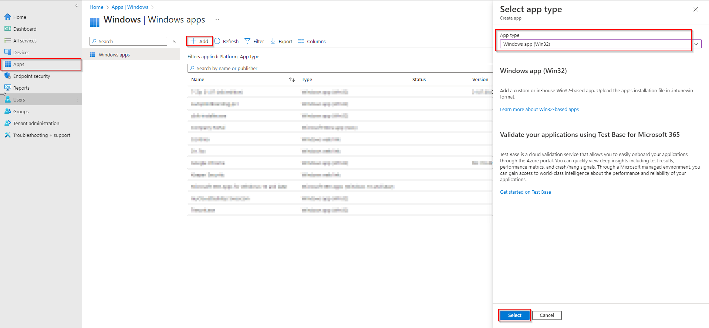Export the apps list

[x=281, y=41]
